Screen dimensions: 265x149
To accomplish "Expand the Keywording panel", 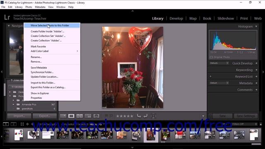I will 256,70.
